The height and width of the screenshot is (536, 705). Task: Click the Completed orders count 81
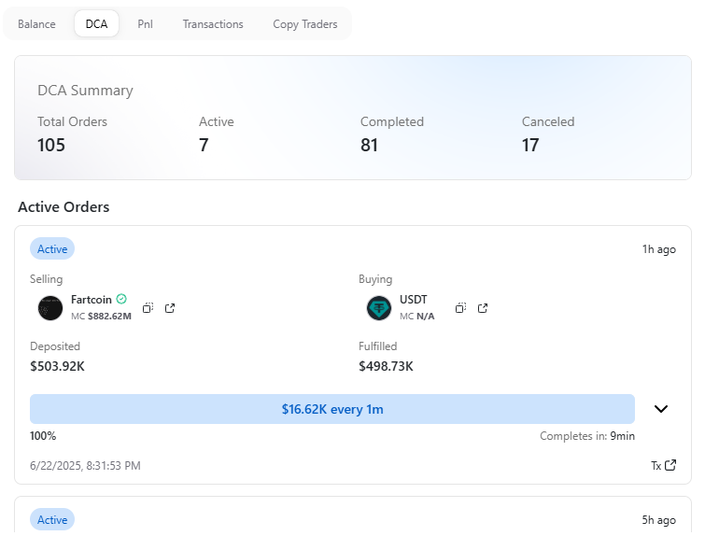point(369,145)
